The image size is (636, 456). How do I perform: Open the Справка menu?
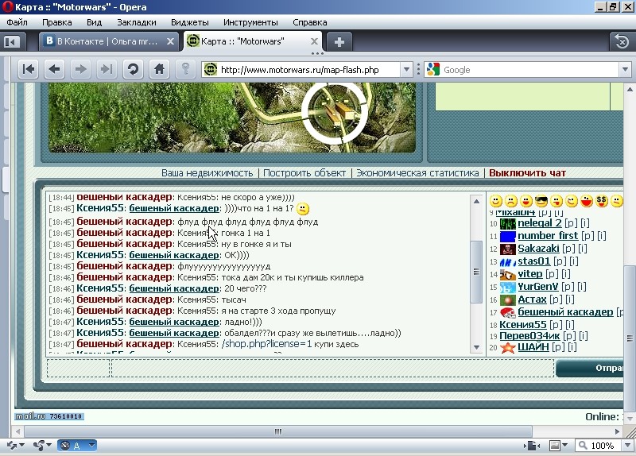(x=310, y=22)
